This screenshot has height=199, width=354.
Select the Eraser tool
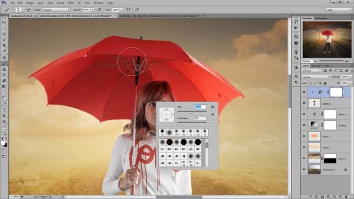coord(4,81)
